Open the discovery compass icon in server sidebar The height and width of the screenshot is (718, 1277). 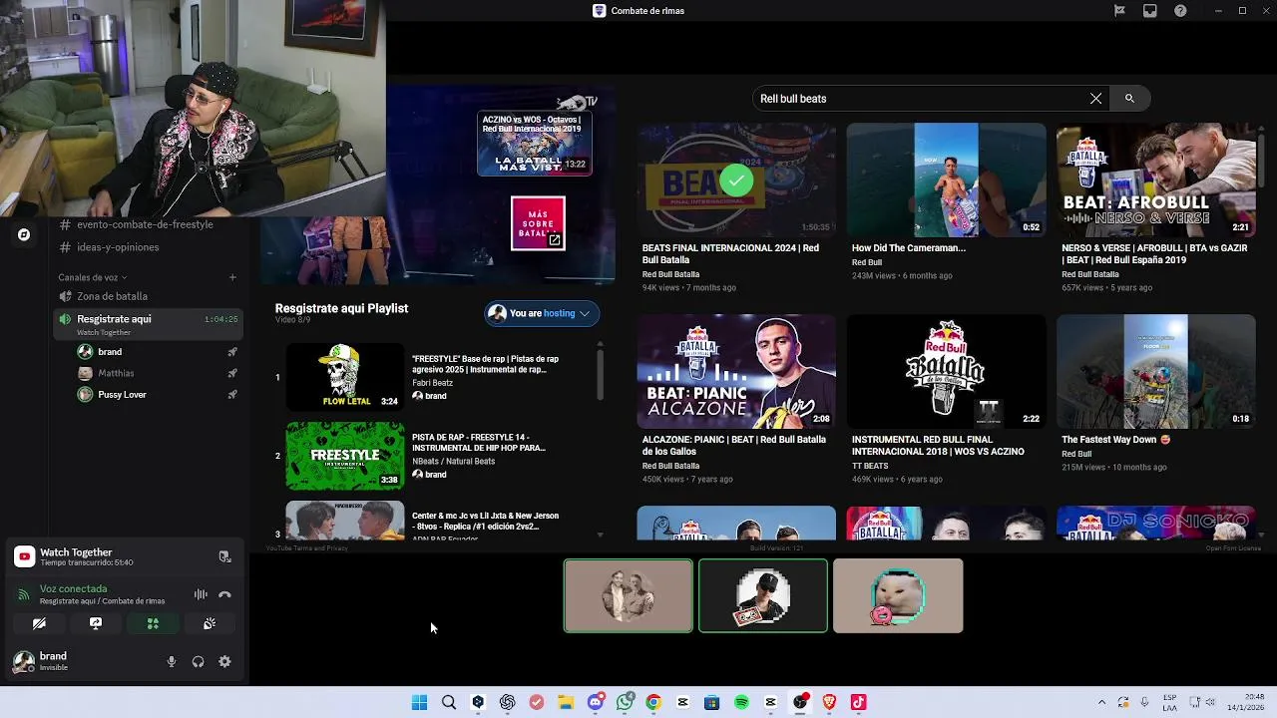coord(24,234)
